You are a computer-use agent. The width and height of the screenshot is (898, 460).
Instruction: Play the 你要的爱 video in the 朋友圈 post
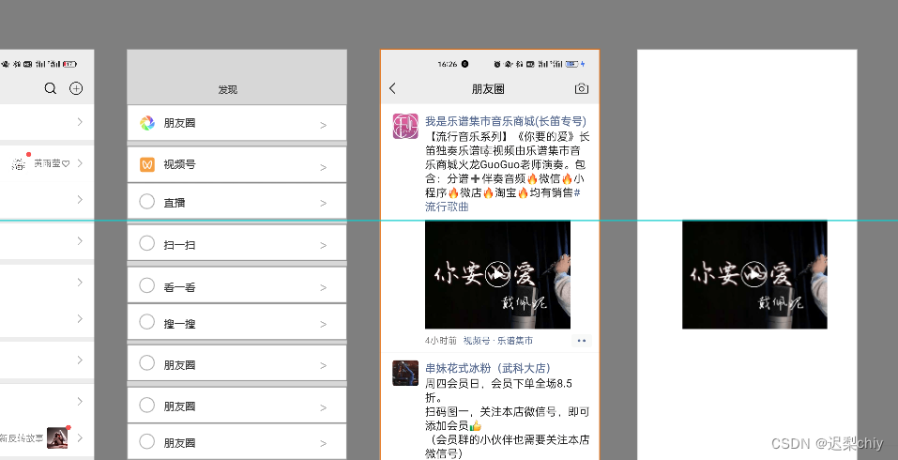coord(497,274)
